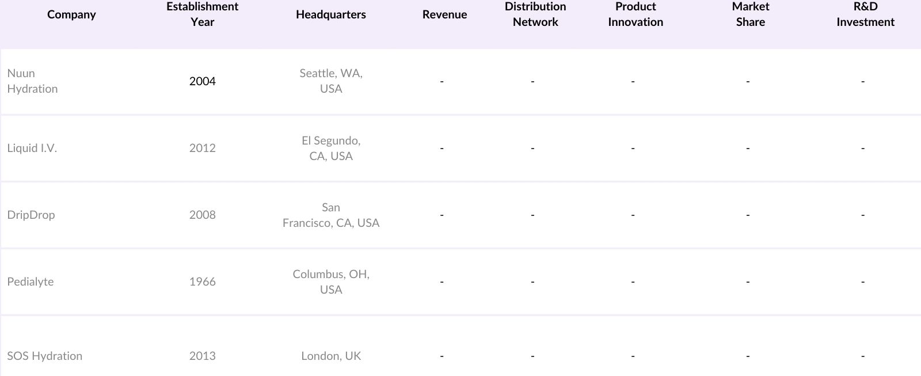Click the San Francisco, CA headquarters cell
This screenshot has height=376, width=921.
(x=331, y=215)
